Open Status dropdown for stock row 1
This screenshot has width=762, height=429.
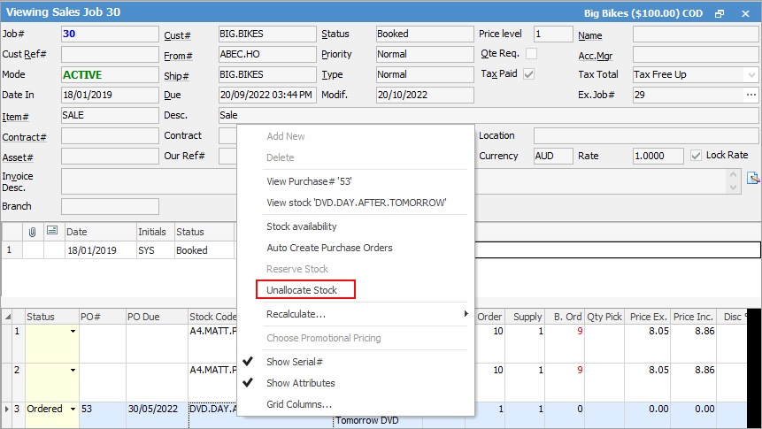(73, 333)
